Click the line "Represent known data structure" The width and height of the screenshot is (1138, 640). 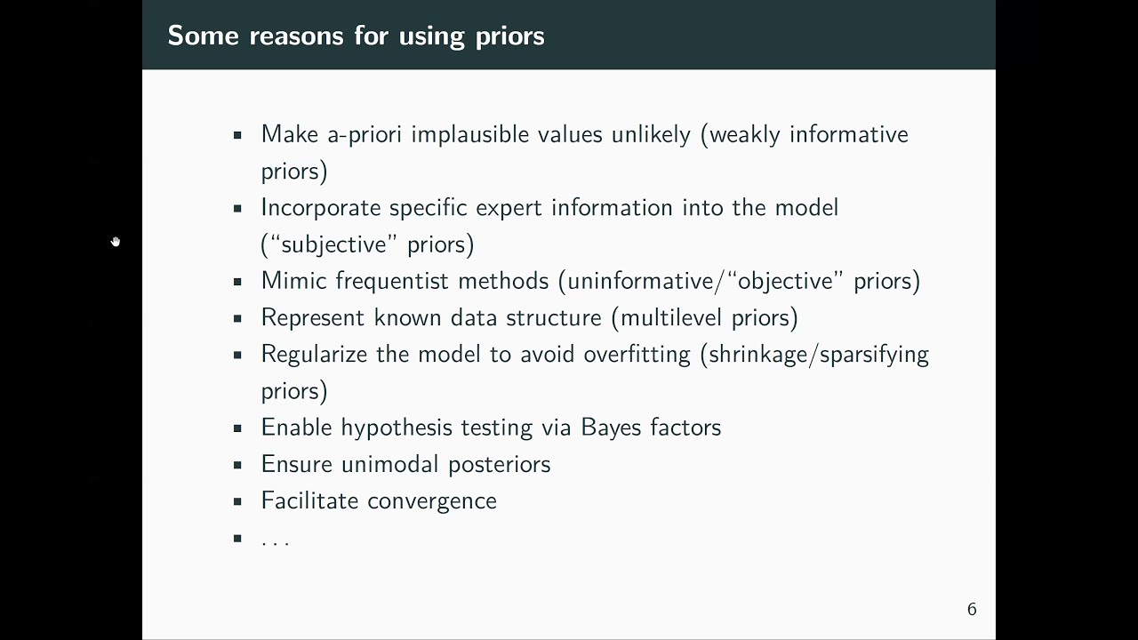coord(431,317)
